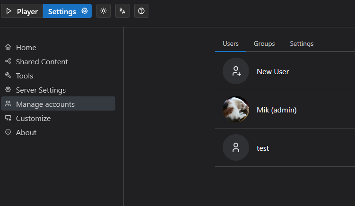Screen dimensions: 355x206
Task: Open Server Settings in the sidebar
Action: [58, 90]
